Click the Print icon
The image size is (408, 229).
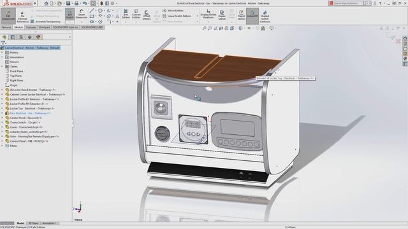76,3
